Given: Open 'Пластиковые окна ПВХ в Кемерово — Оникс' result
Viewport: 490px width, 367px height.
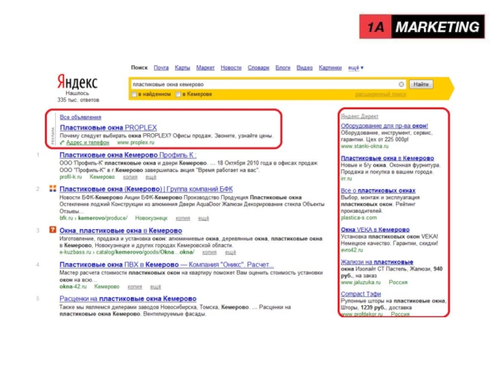Looking at the screenshot, I should (167, 265).
